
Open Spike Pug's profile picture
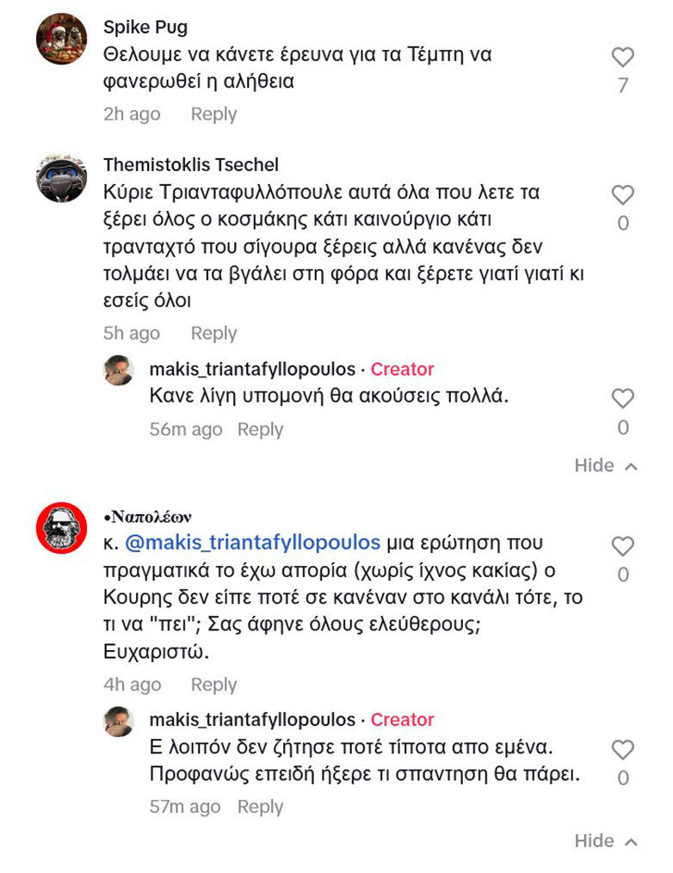pyautogui.click(x=62, y=40)
